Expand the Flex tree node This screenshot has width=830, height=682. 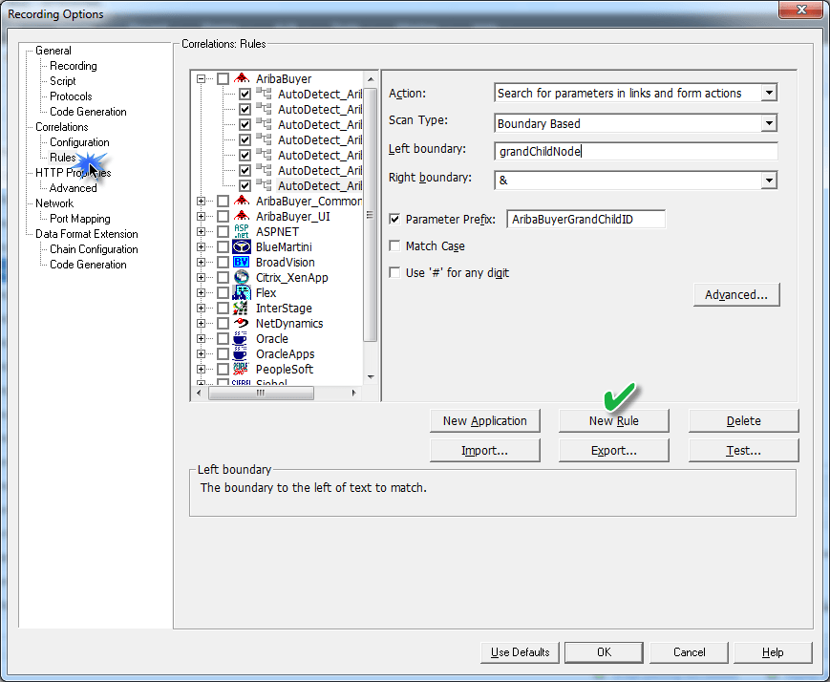(x=202, y=293)
